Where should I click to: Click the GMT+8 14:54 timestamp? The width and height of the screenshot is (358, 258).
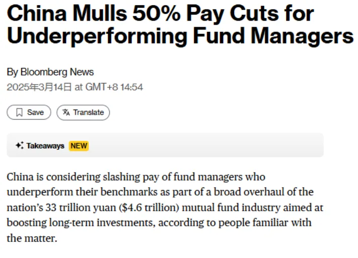coord(114,87)
